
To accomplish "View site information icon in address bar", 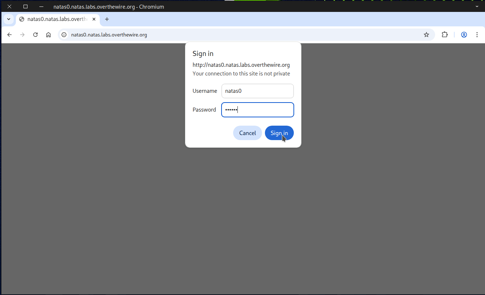I will point(64,35).
